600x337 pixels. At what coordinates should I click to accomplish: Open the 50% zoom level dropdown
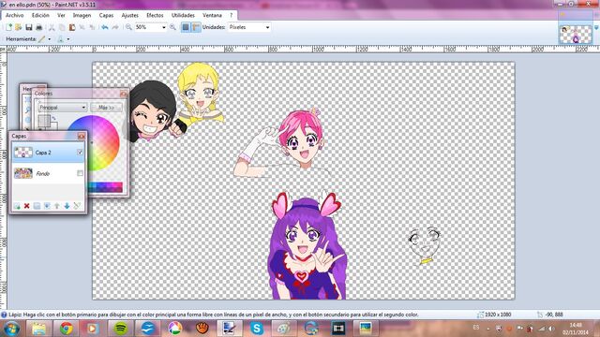(x=164, y=27)
